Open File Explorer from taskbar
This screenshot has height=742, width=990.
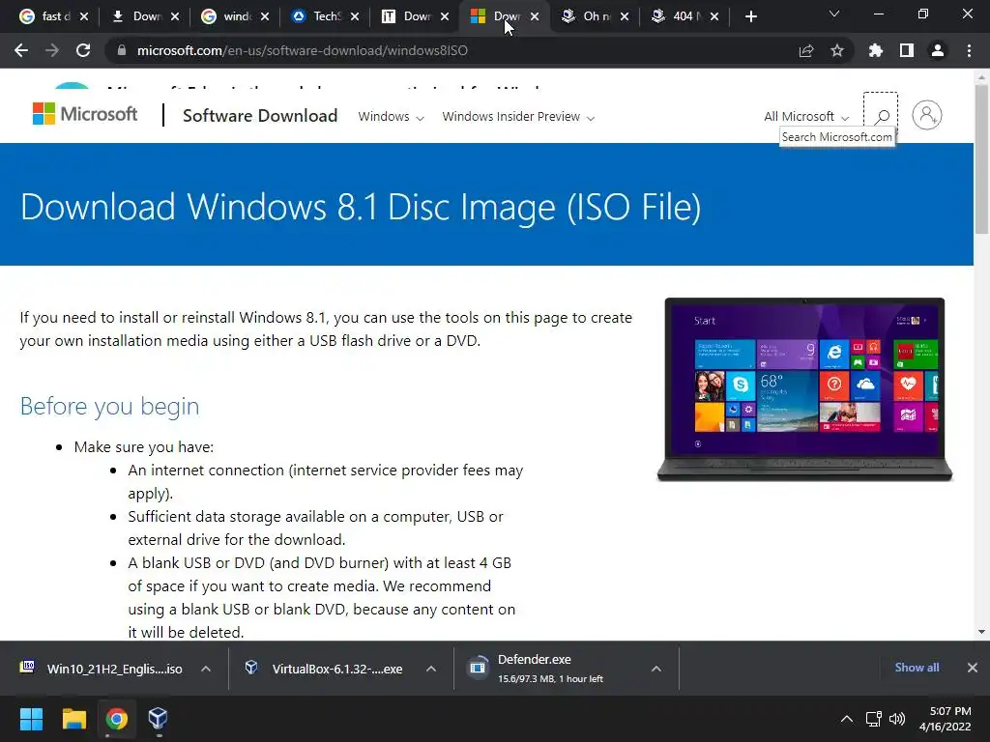[73, 719]
